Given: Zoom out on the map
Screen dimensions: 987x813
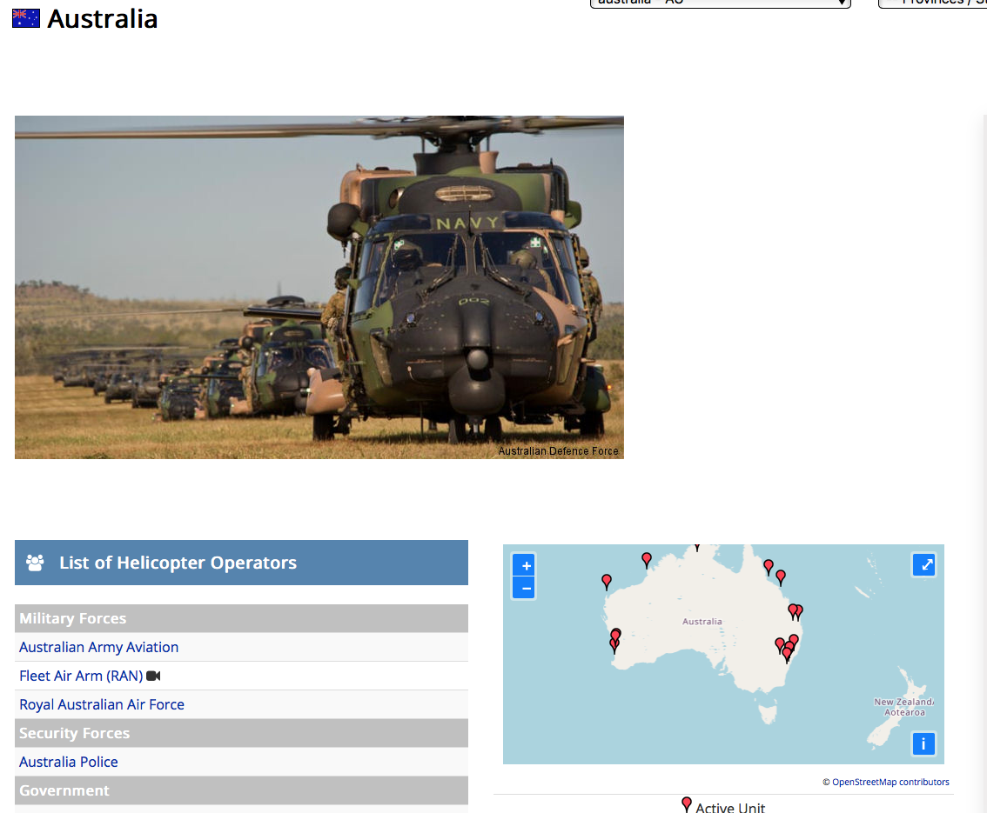Looking at the screenshot, I should 524,589.
